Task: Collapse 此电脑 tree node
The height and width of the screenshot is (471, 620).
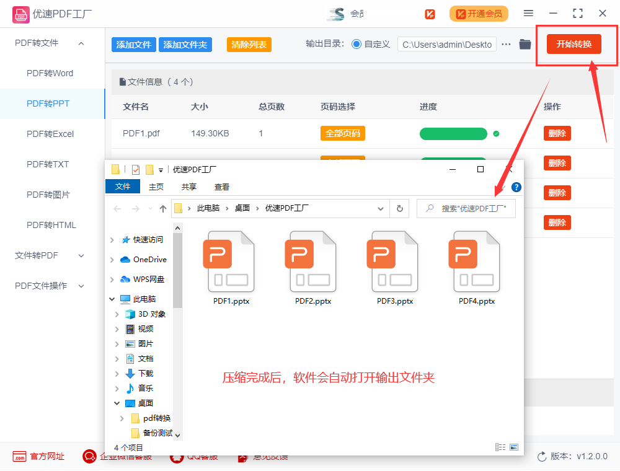Action: [112, 299]
